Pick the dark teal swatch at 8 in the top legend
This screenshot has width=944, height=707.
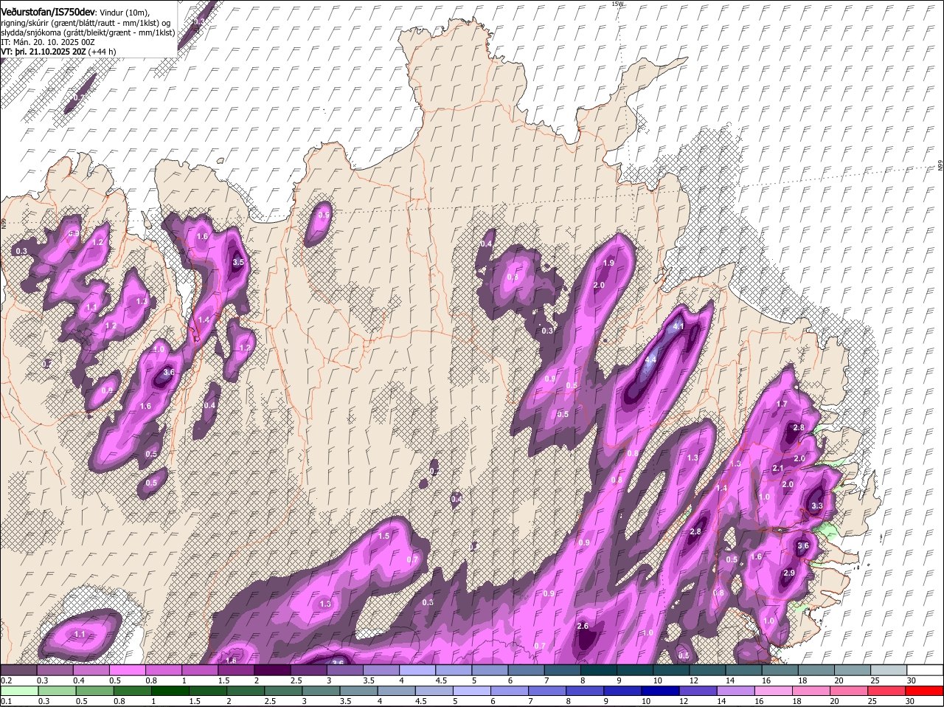(x=599, y=669)
